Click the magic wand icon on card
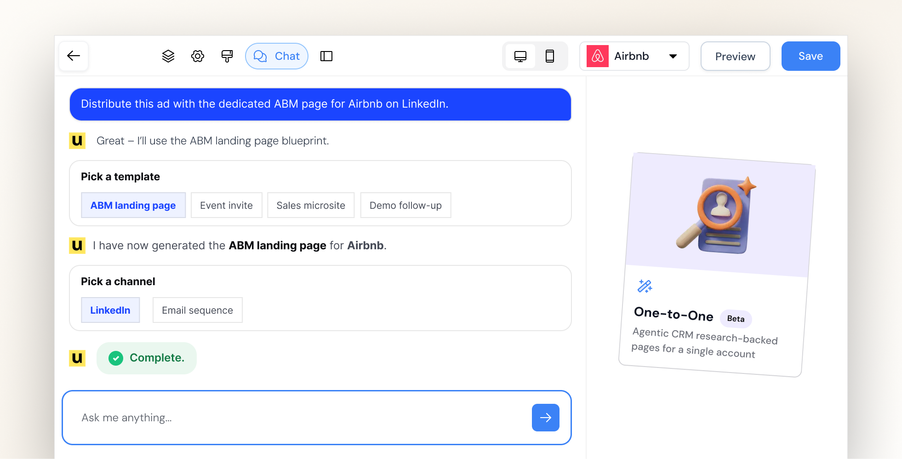Image resolution: width=902 pixels, height=459 pixels. 645,286
